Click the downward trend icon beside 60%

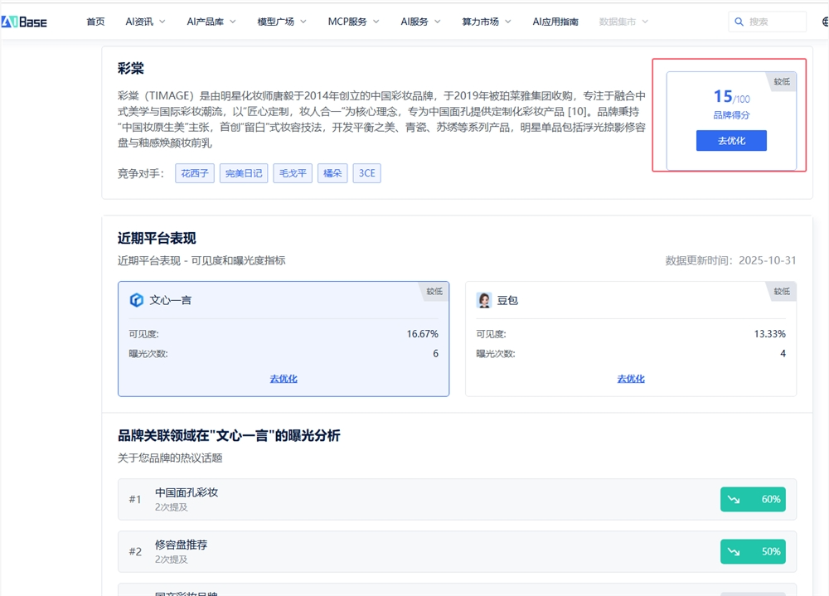734,499
